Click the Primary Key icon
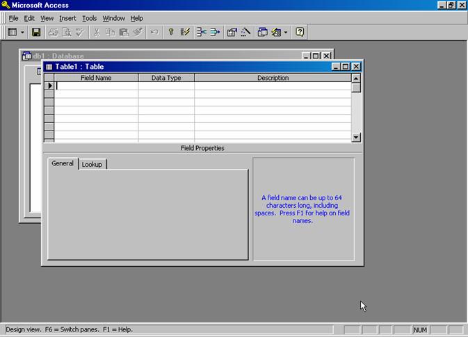The width and height of the screenshot is (468, 337). [171, 32]
